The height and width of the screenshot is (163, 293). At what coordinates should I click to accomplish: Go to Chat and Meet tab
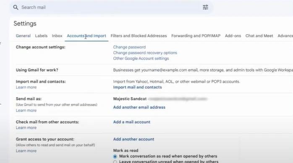pyautogui.click(x=259, y=36)
